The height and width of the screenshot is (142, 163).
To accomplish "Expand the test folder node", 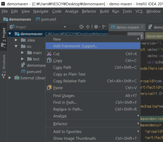I will click(22, 59).
